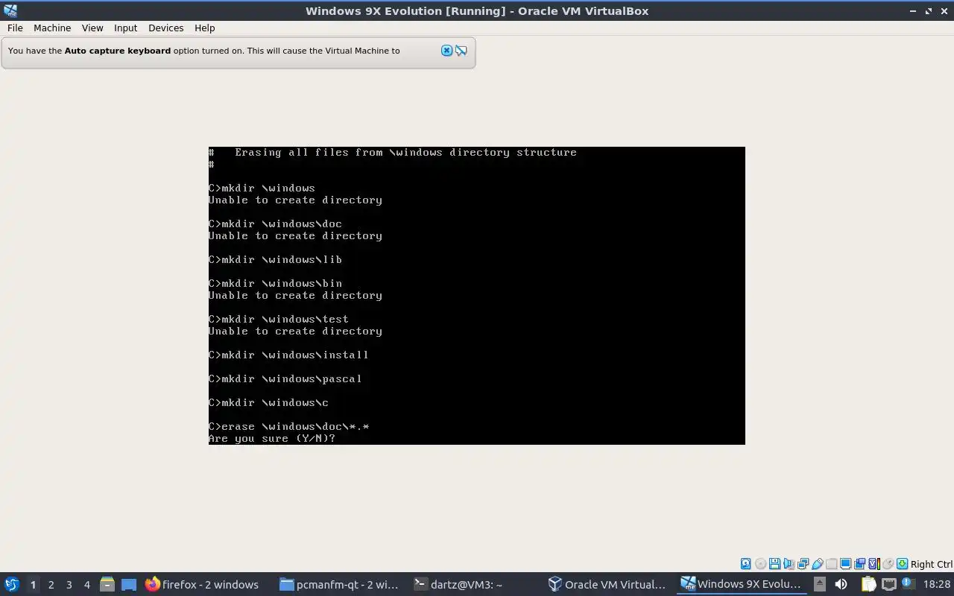
Task: Switch to pcmanfm-qt taskbar group
Action: pos(340,584)
